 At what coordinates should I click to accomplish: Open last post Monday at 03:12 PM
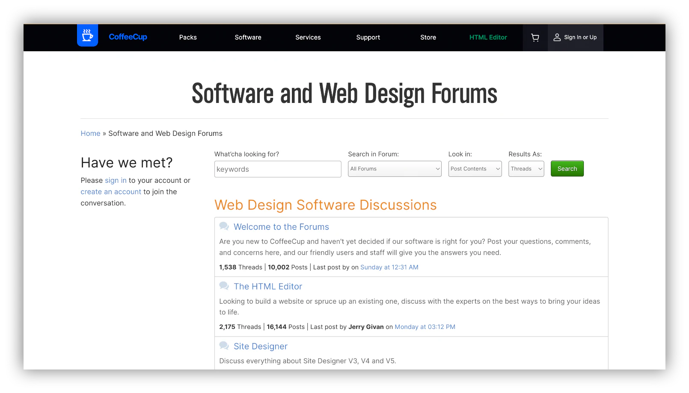[425, 327]
